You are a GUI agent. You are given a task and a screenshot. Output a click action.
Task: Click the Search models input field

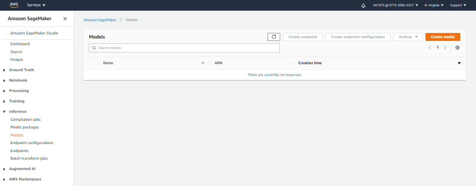pos(184,48)
